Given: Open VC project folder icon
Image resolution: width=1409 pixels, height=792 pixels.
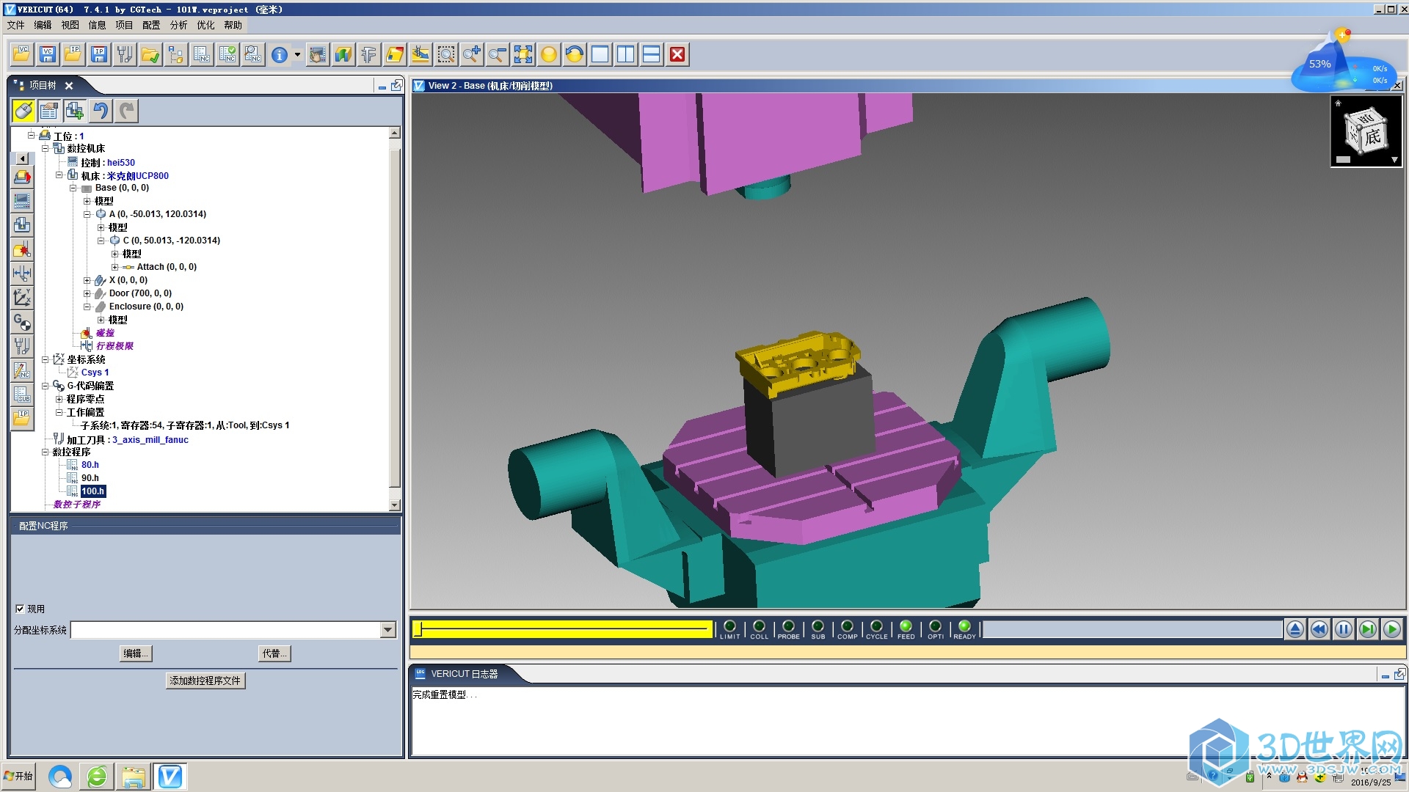Looking at the screenshot, I should click(22, 54).
